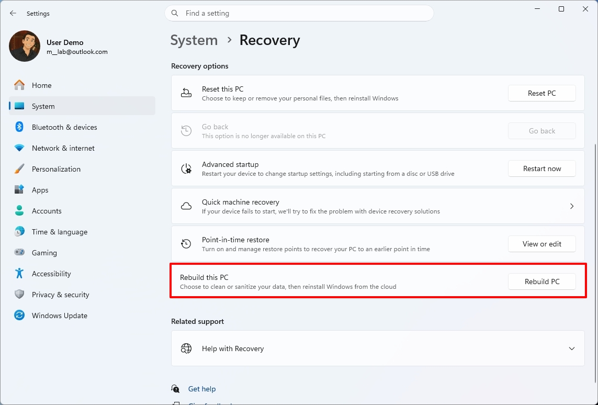Open Network & internet settings
598x405 pixels.
click(82, 148)
